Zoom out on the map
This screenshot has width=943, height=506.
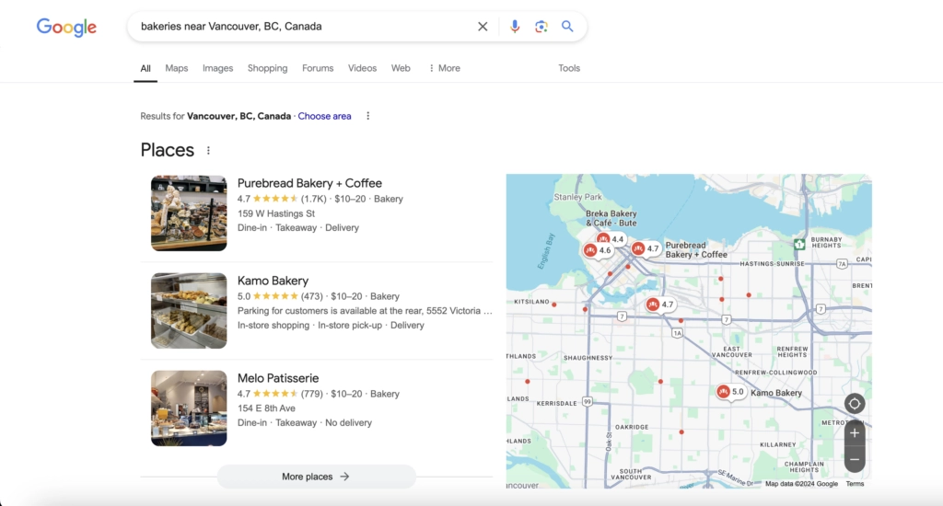click(854, 459)
